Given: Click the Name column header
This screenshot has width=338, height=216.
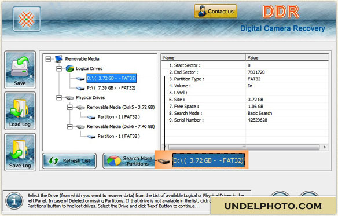Looking at the screenshot, I should (203, 57).
